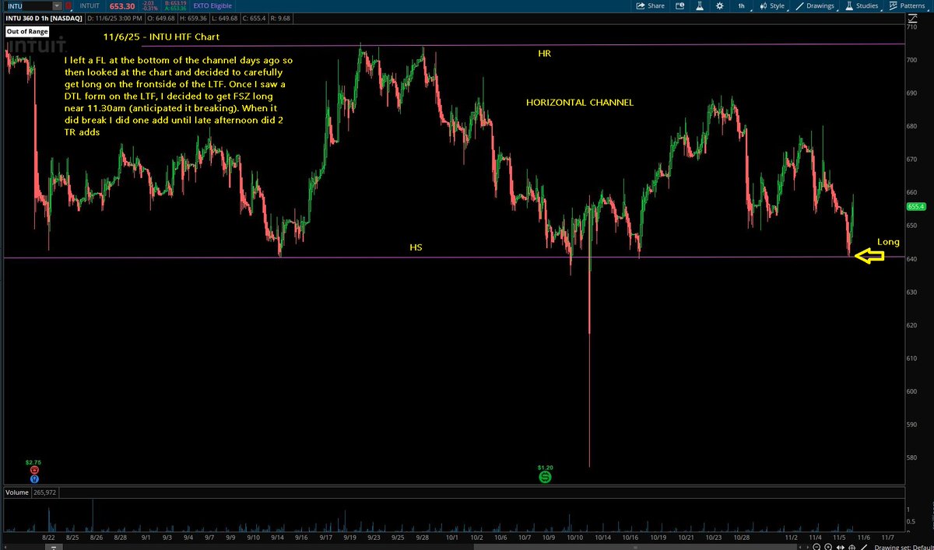934x550 pixels.
Task: Open the Studies dropdown
Action: click(862, 5)
